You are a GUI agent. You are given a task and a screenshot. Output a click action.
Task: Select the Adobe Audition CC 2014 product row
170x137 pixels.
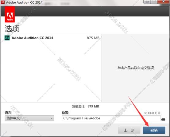[51, 38]
